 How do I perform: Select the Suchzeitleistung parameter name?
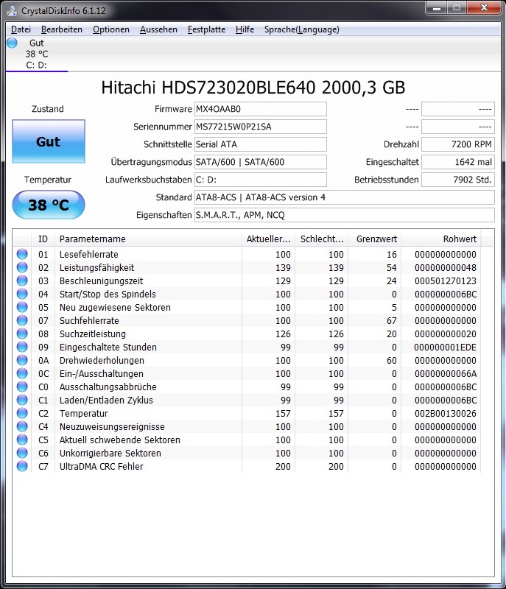pos(92,334)
